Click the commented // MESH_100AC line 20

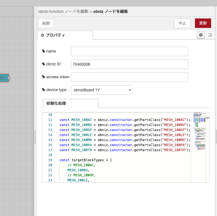pos(81,165)
